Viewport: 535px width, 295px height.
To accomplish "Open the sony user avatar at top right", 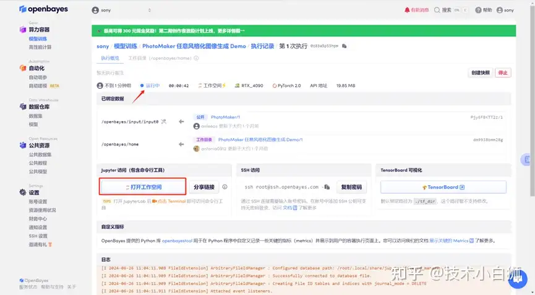I will pyautogui.click(x=500, y=10).
